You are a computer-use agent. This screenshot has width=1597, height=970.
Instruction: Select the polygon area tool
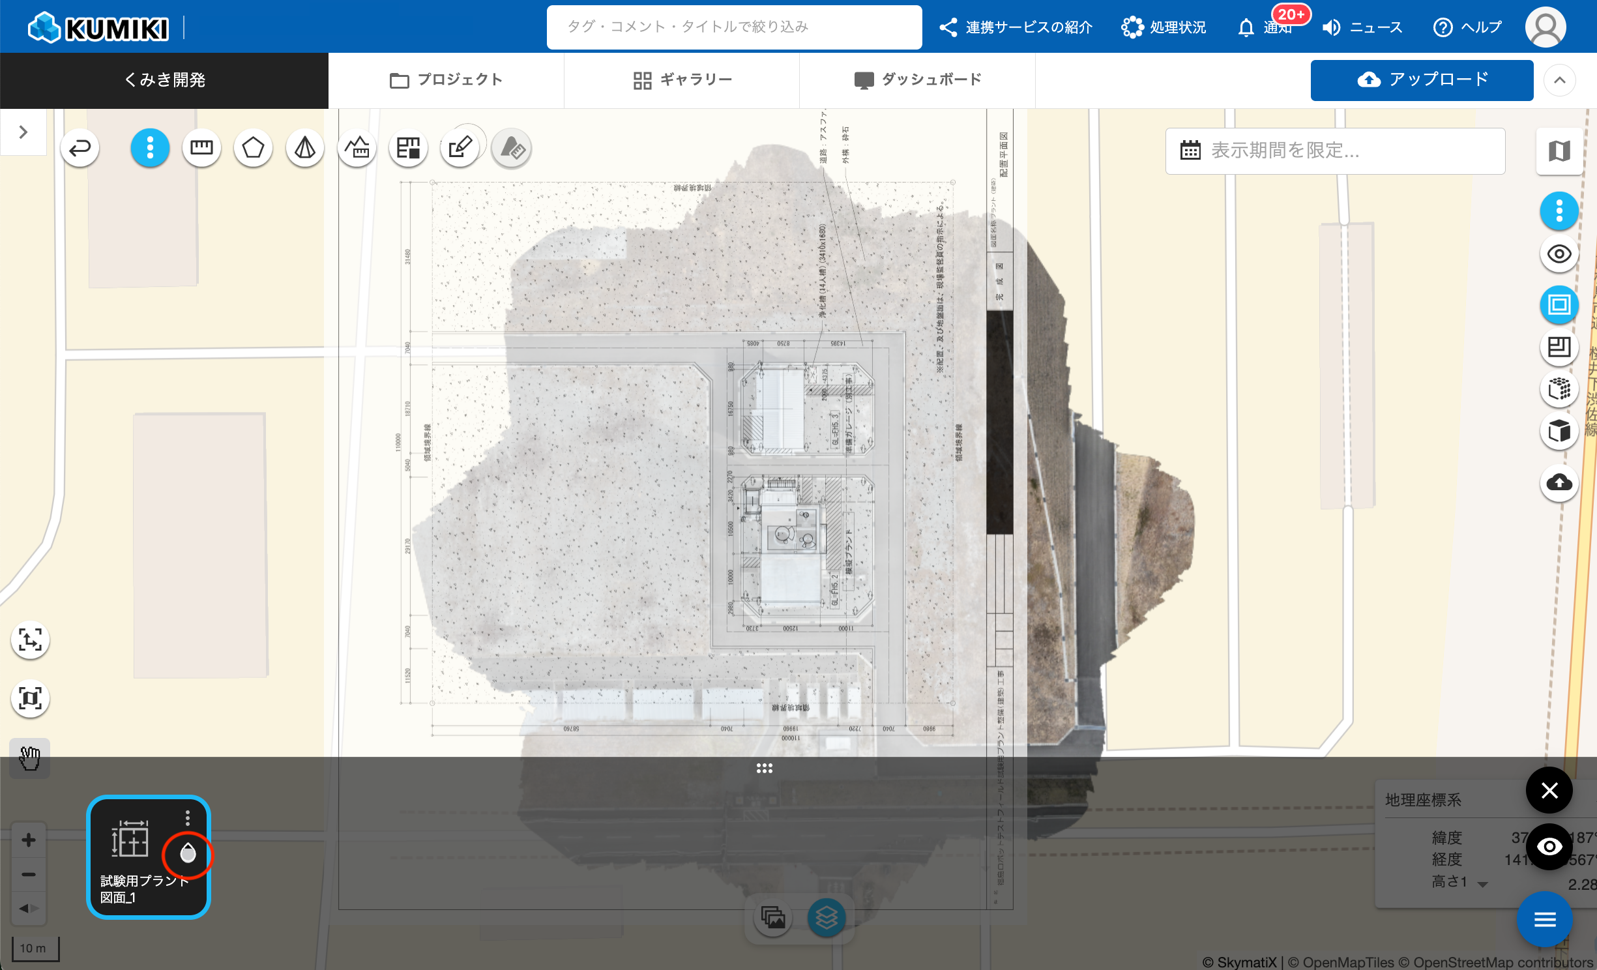coord(253,149)
